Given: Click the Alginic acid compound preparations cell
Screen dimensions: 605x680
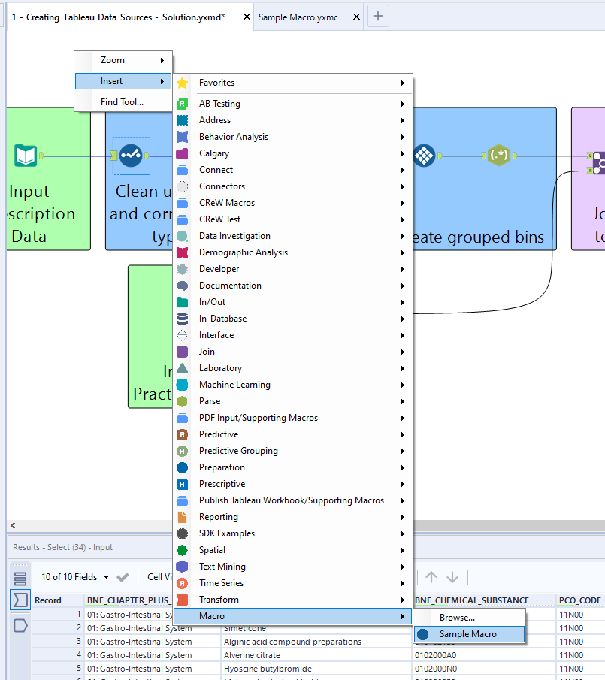Looking at the screenshot, I should [x=316, y=642].
